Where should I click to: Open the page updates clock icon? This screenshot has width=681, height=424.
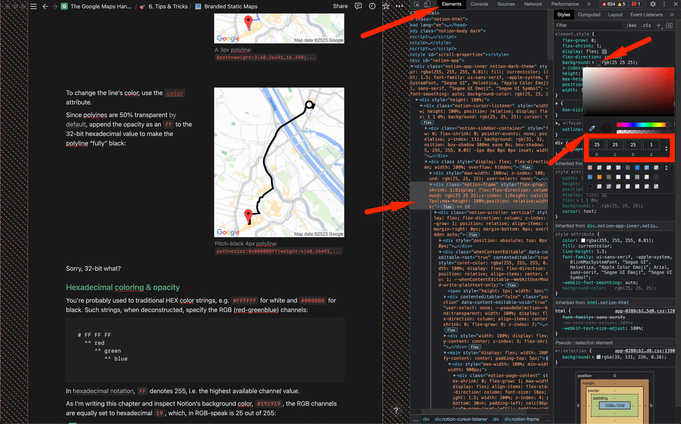[372, 6]
